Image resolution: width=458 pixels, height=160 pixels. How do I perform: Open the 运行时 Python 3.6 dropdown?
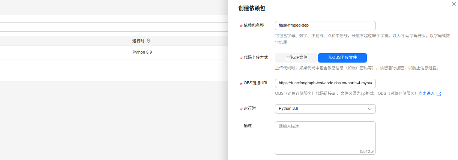325,109
